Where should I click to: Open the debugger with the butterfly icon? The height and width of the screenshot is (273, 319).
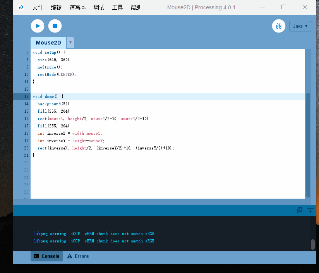pos(278,26)
